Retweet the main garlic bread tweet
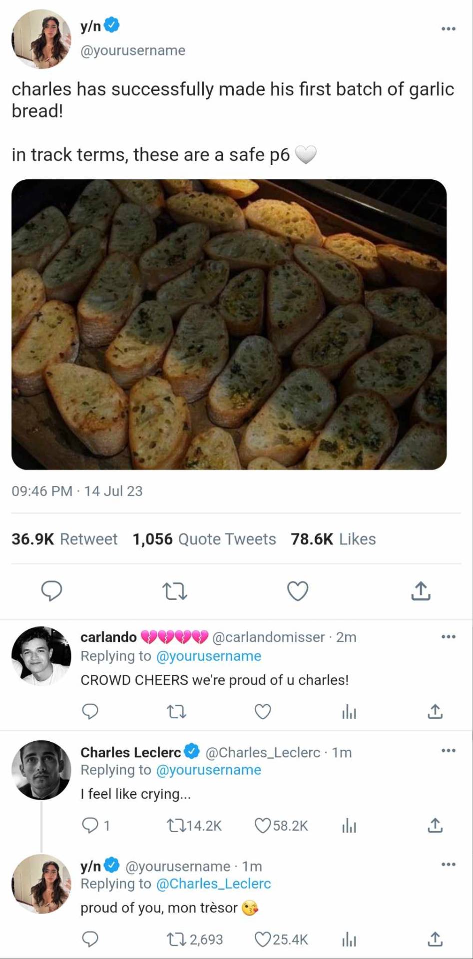Image resolution: width=473 pixels, height=959 pixels. coord(175,591)
